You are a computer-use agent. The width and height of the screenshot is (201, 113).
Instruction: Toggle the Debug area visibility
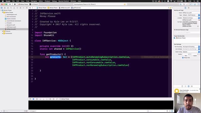pos(195,4)
